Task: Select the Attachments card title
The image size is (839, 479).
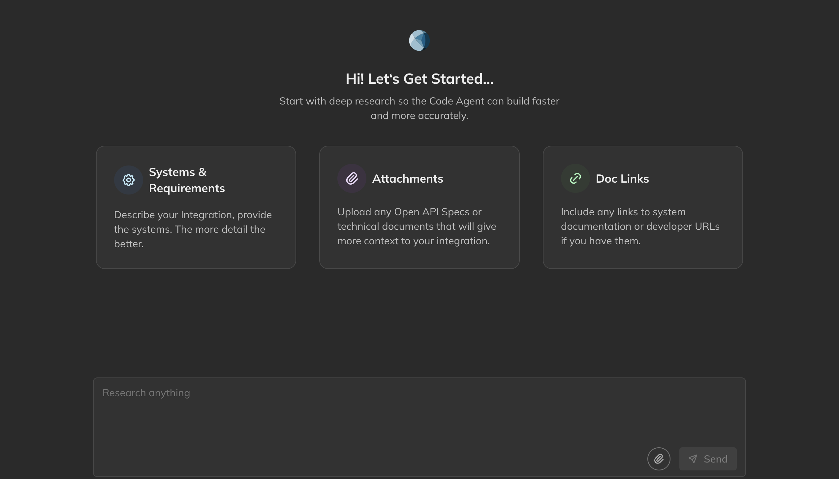Action: [407, 179]
